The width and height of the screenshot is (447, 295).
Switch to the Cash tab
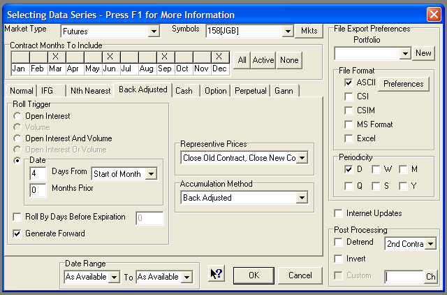pos(186,91)
